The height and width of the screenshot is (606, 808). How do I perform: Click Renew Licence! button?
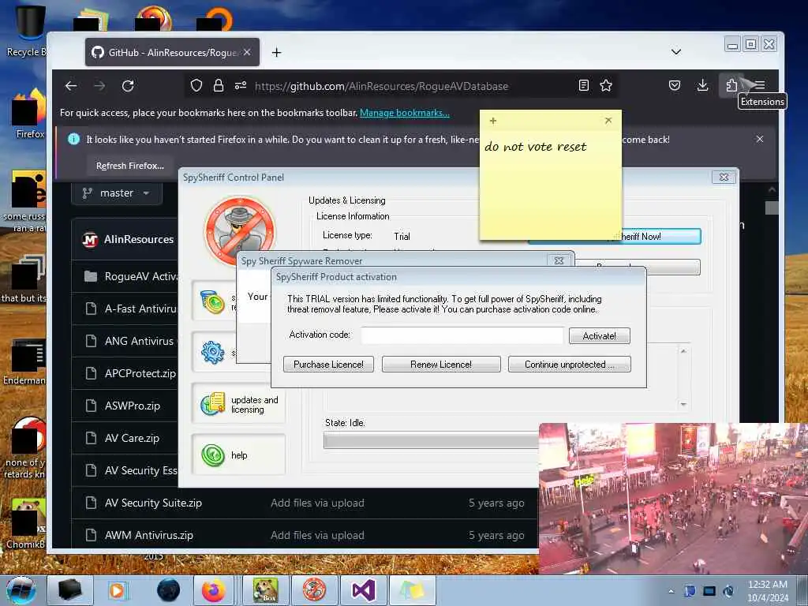[441, 365]
